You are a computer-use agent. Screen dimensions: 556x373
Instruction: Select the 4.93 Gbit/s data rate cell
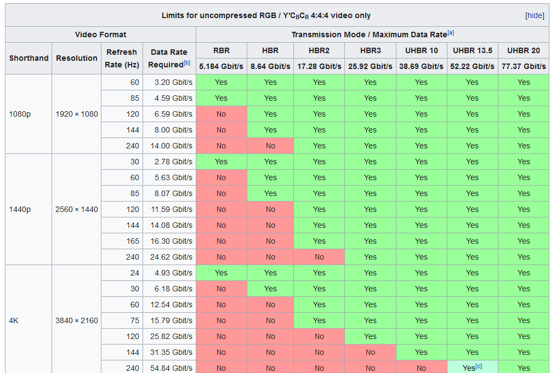(x=169, y=273)
